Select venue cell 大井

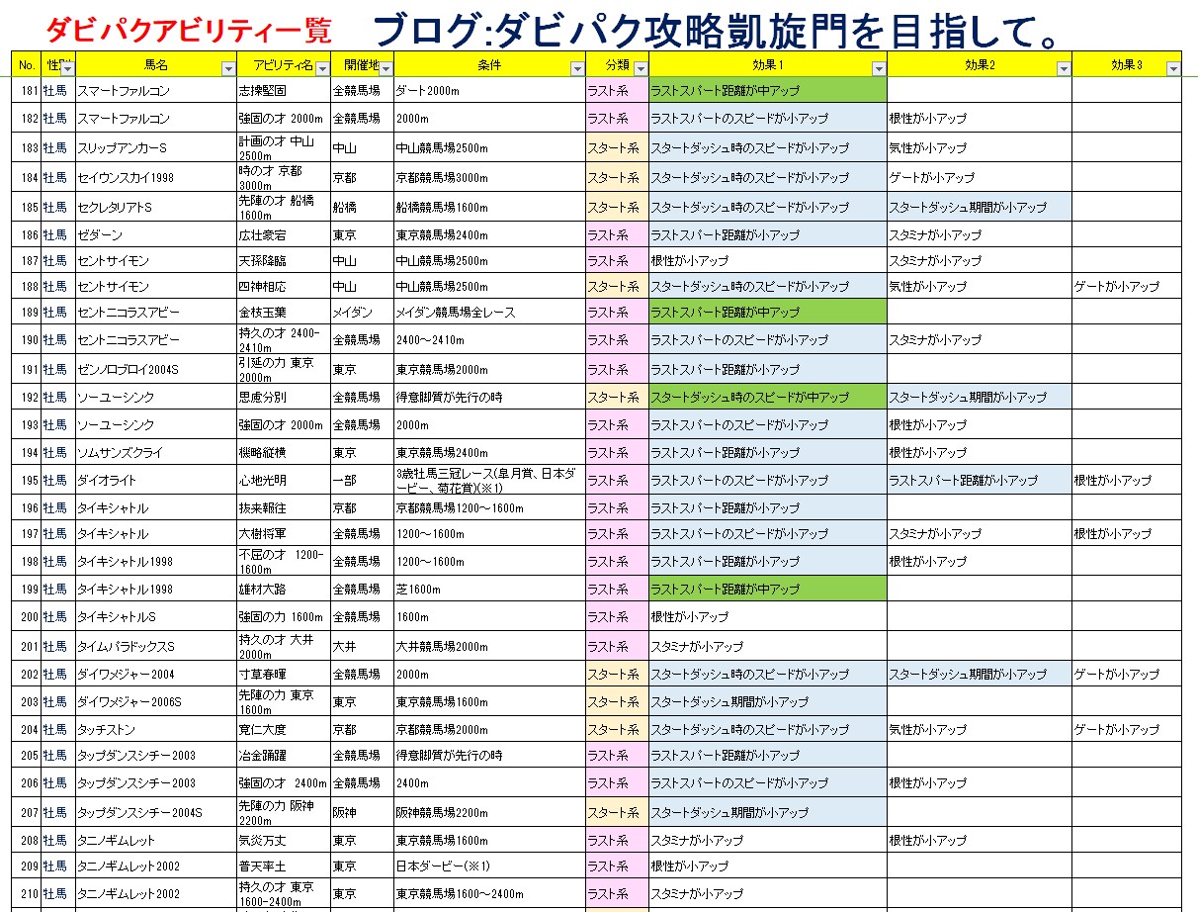pos(362,647)
